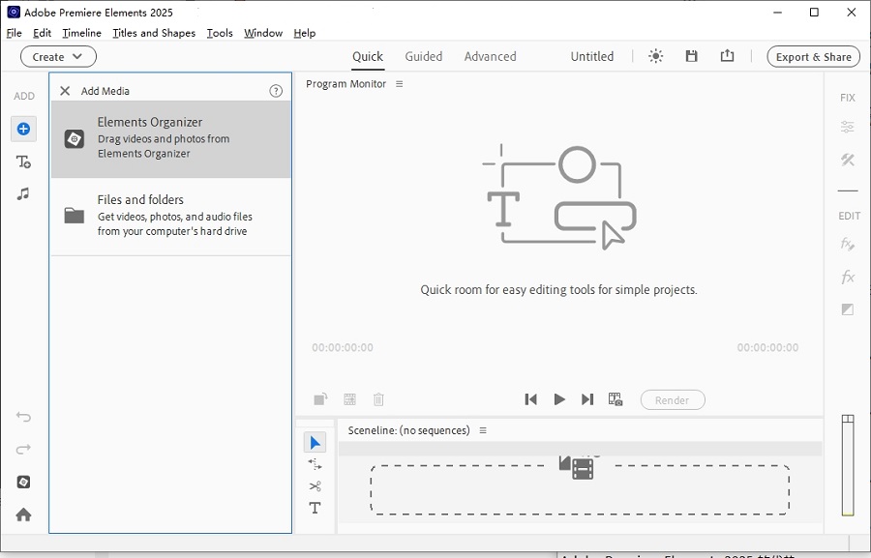Select the Text tool in timeline

pos(315,508)
